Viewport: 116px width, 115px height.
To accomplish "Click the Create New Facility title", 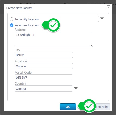I will pos(19,8).
